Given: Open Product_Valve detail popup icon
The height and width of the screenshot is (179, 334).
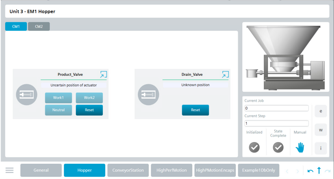Looking at the screenshot, I should point(104,74).
